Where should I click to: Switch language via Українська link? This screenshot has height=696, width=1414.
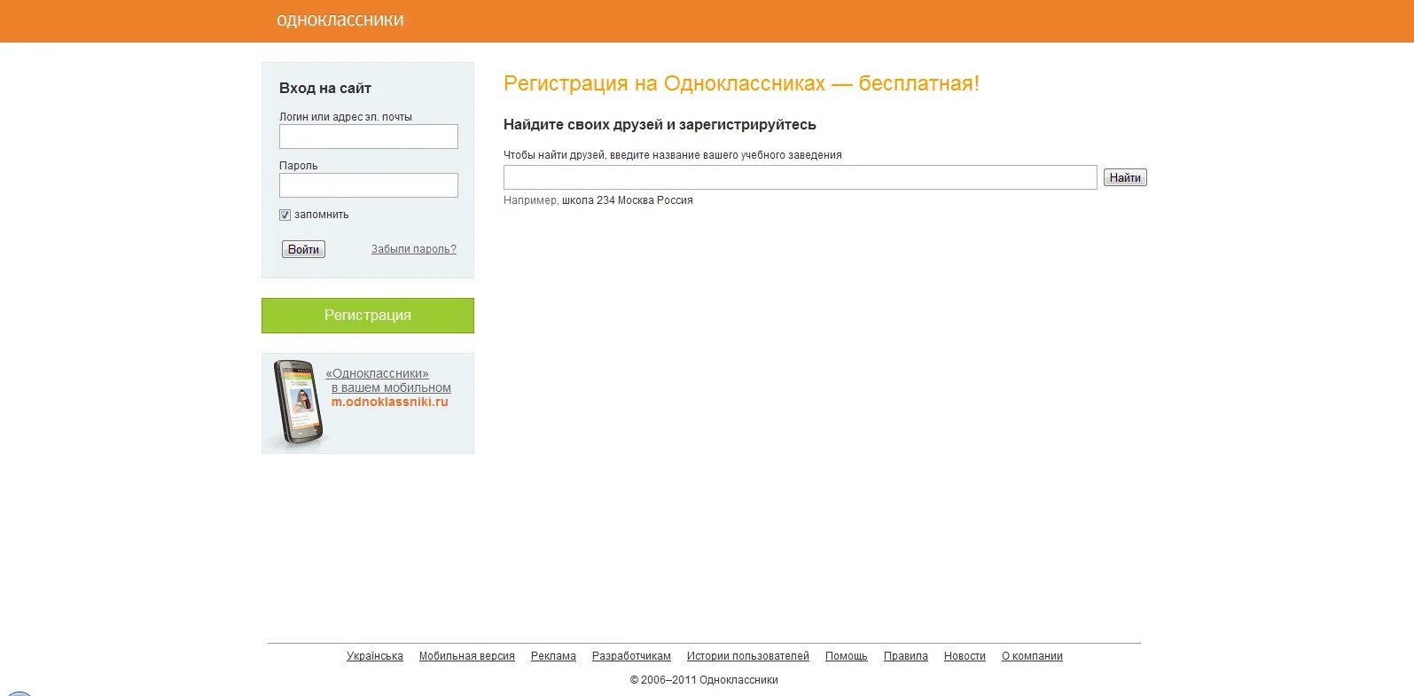click(375, 656)
